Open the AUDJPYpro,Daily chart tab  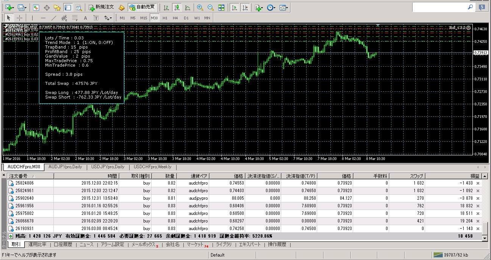tap(65, 167)
